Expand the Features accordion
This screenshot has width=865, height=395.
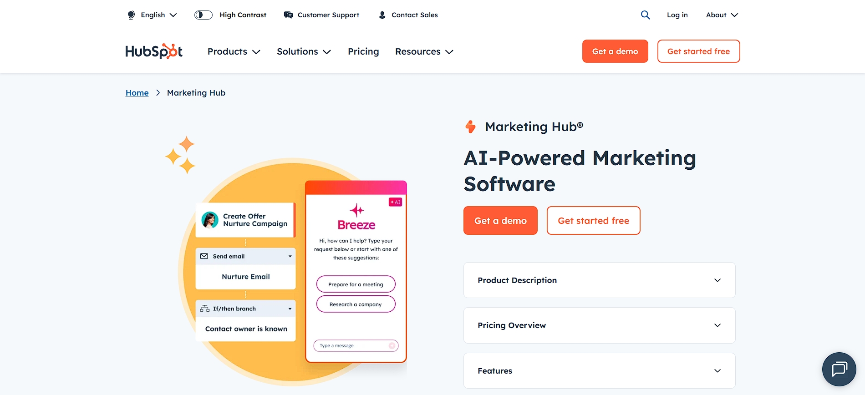pos(599,371)
